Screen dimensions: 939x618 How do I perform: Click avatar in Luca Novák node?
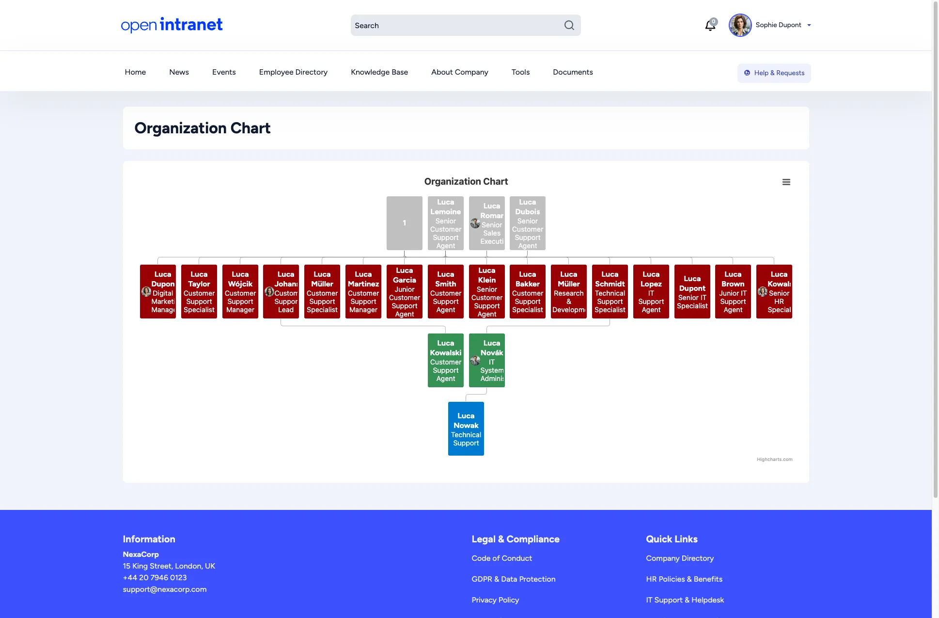[475, 361]
